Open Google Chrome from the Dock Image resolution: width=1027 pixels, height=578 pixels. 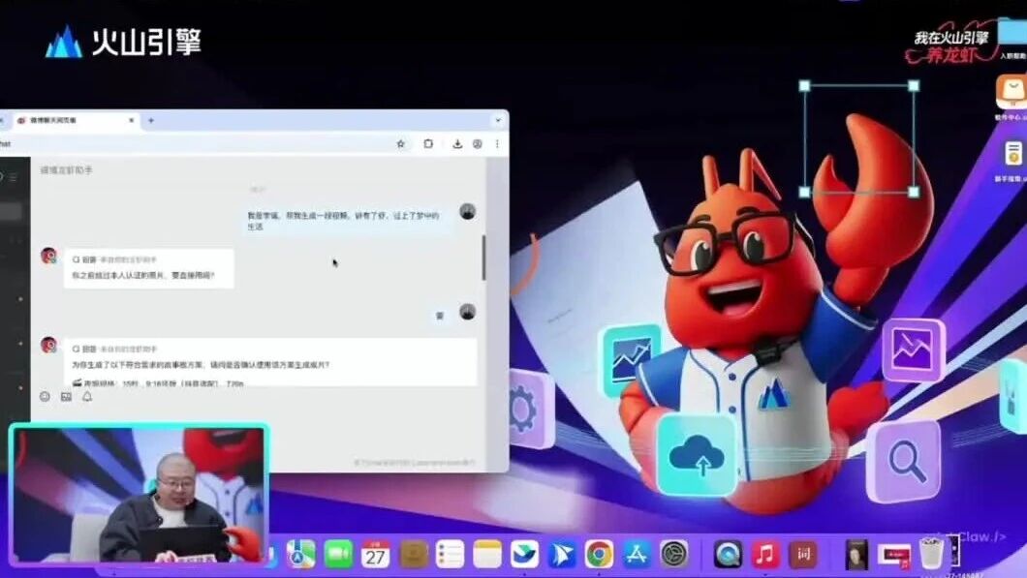point(600,555)
